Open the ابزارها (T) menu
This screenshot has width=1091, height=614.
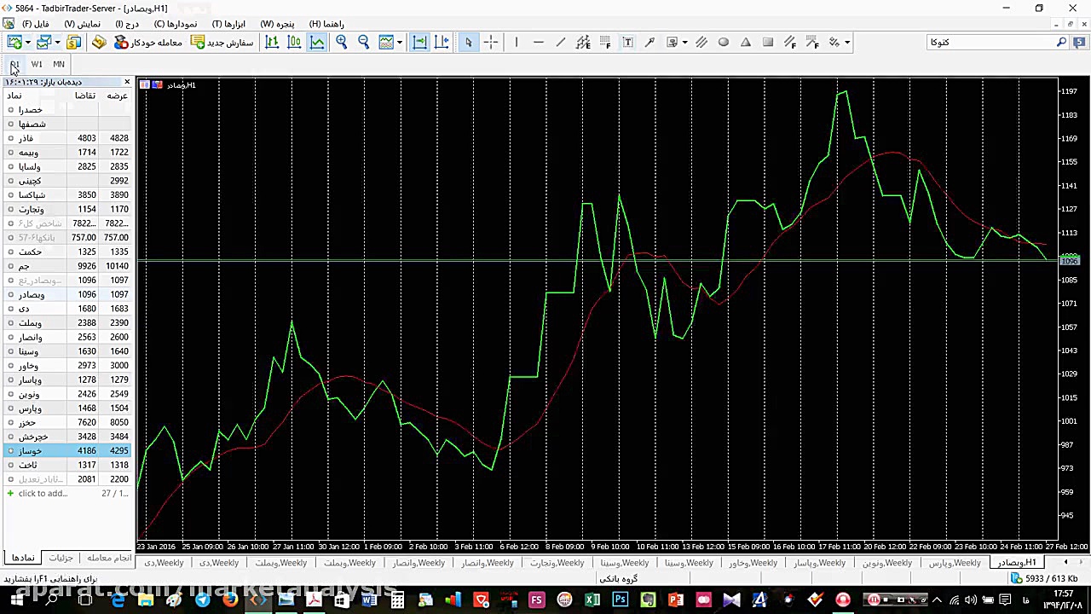pyautogui.click(x=229, y=24)
